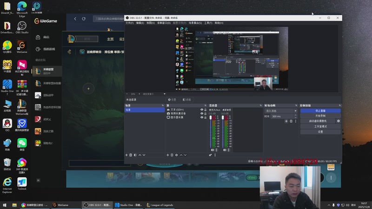Adjust the 桌面音频 volume slider
Image resolution: width=372 pixels, height=209 pixels.
[x=223, y=131]
